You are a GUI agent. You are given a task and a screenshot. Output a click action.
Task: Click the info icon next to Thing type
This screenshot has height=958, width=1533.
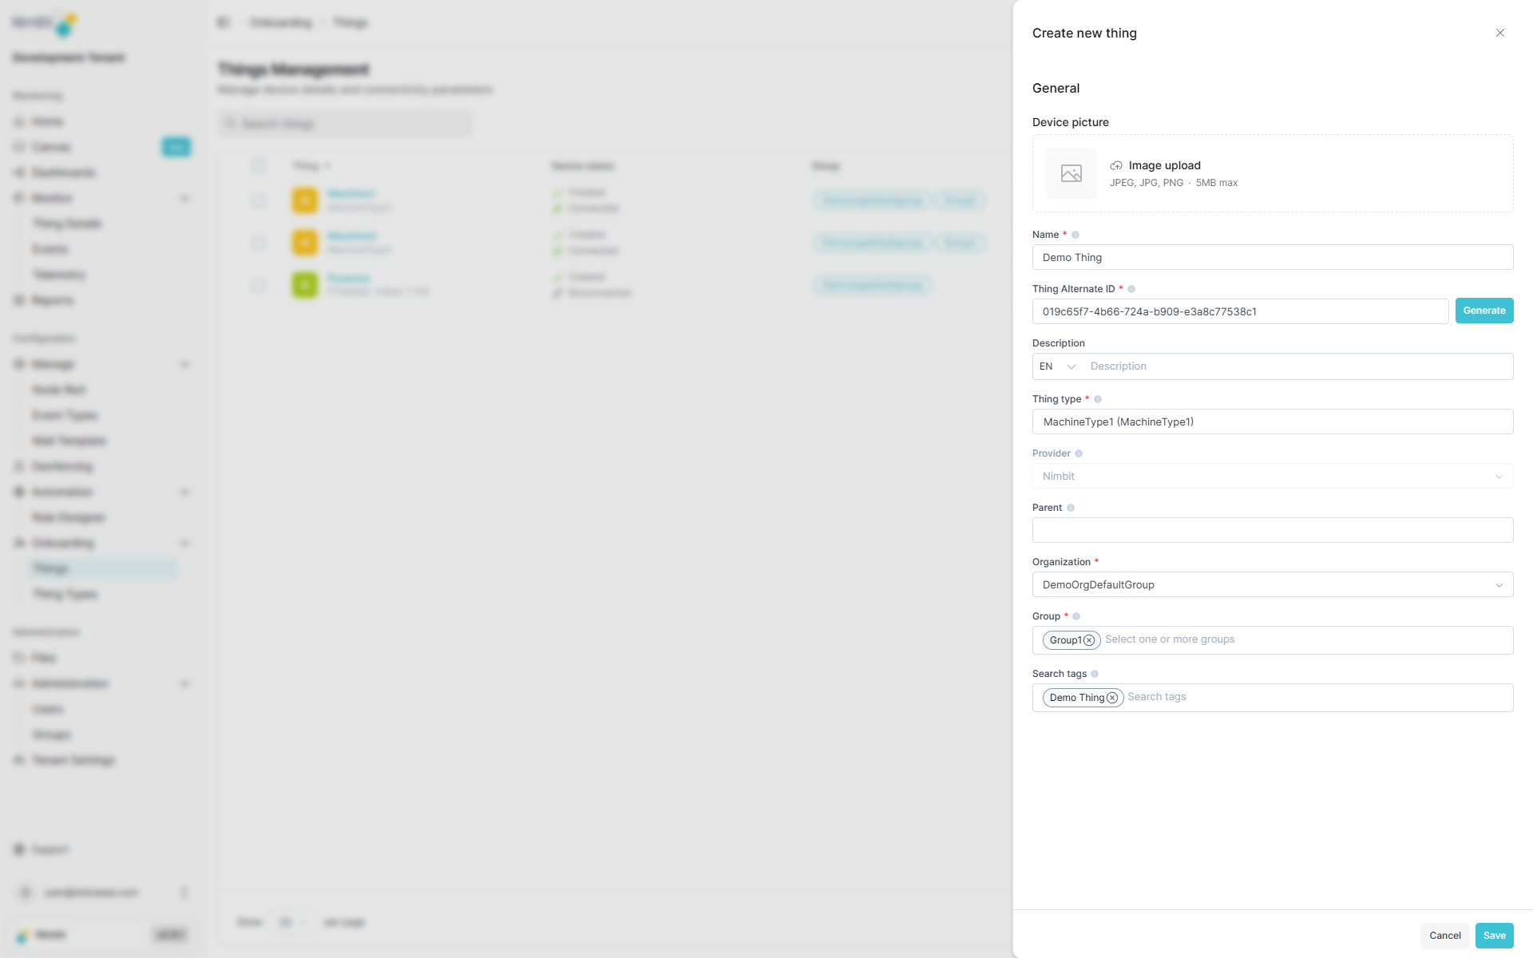tap(1098, 399)
